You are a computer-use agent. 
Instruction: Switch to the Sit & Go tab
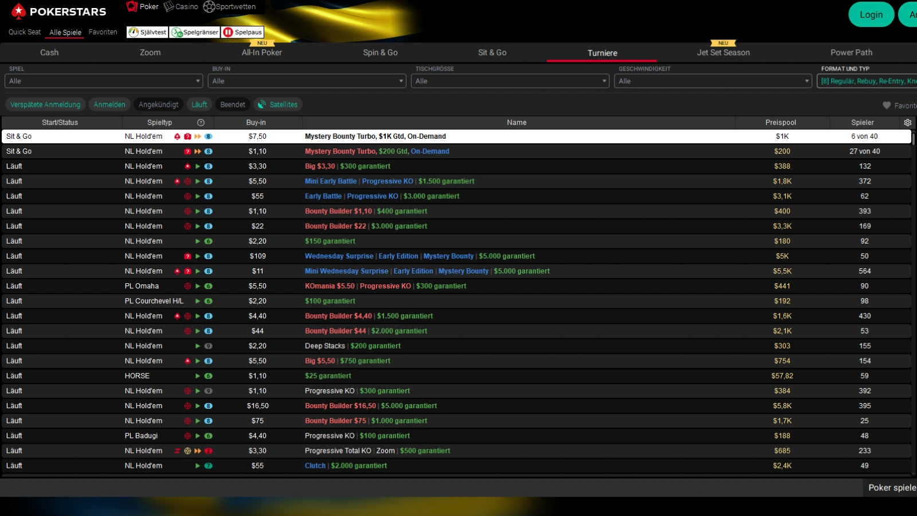pos(492,52)
